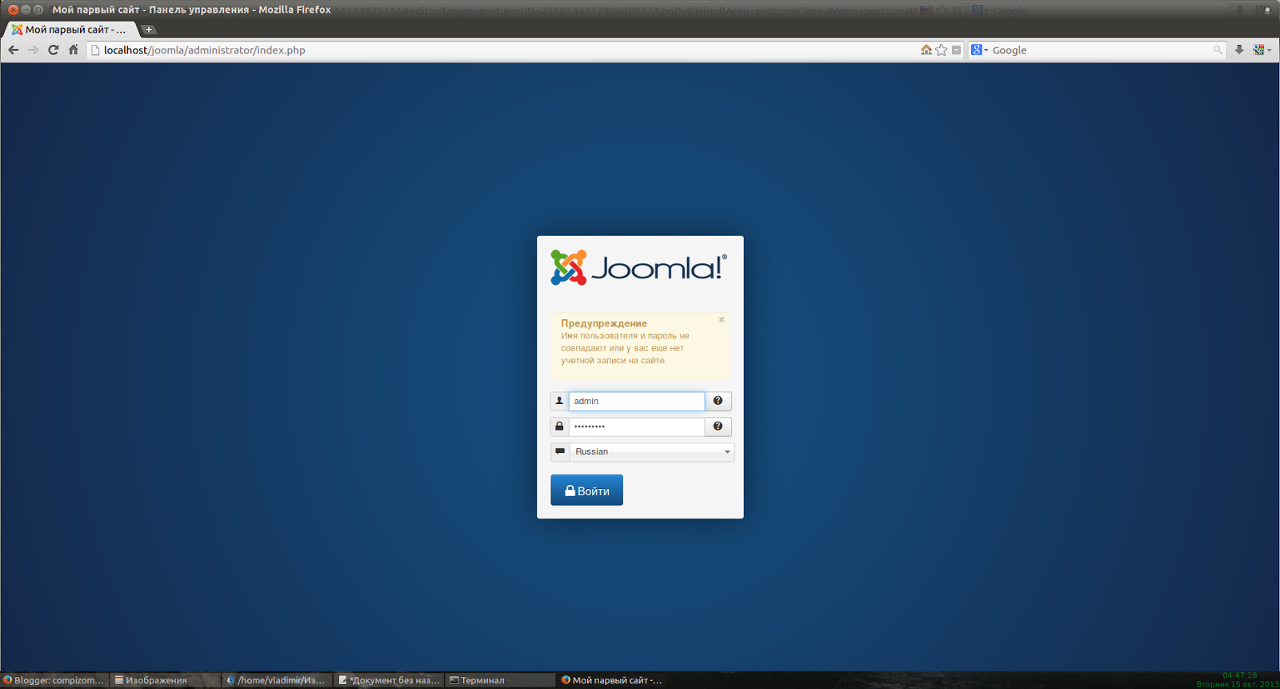Open the /home/vladimir taskbar window

(276, 680)
